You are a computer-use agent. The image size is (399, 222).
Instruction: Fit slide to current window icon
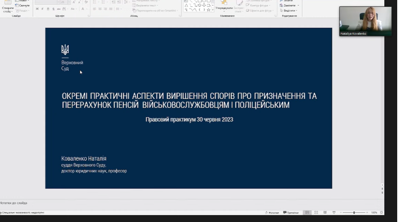tap(381, 212)
